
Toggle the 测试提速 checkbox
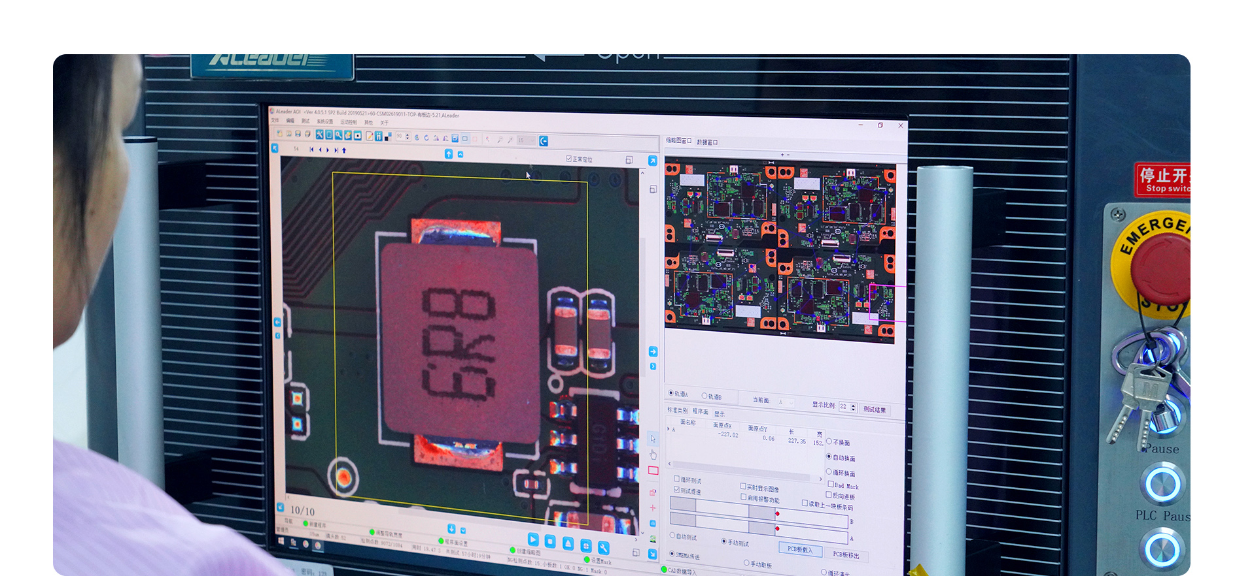point(677,490)
